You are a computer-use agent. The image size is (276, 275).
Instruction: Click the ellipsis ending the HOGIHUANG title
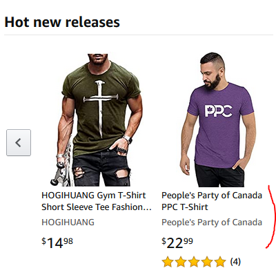coord(147,207)
